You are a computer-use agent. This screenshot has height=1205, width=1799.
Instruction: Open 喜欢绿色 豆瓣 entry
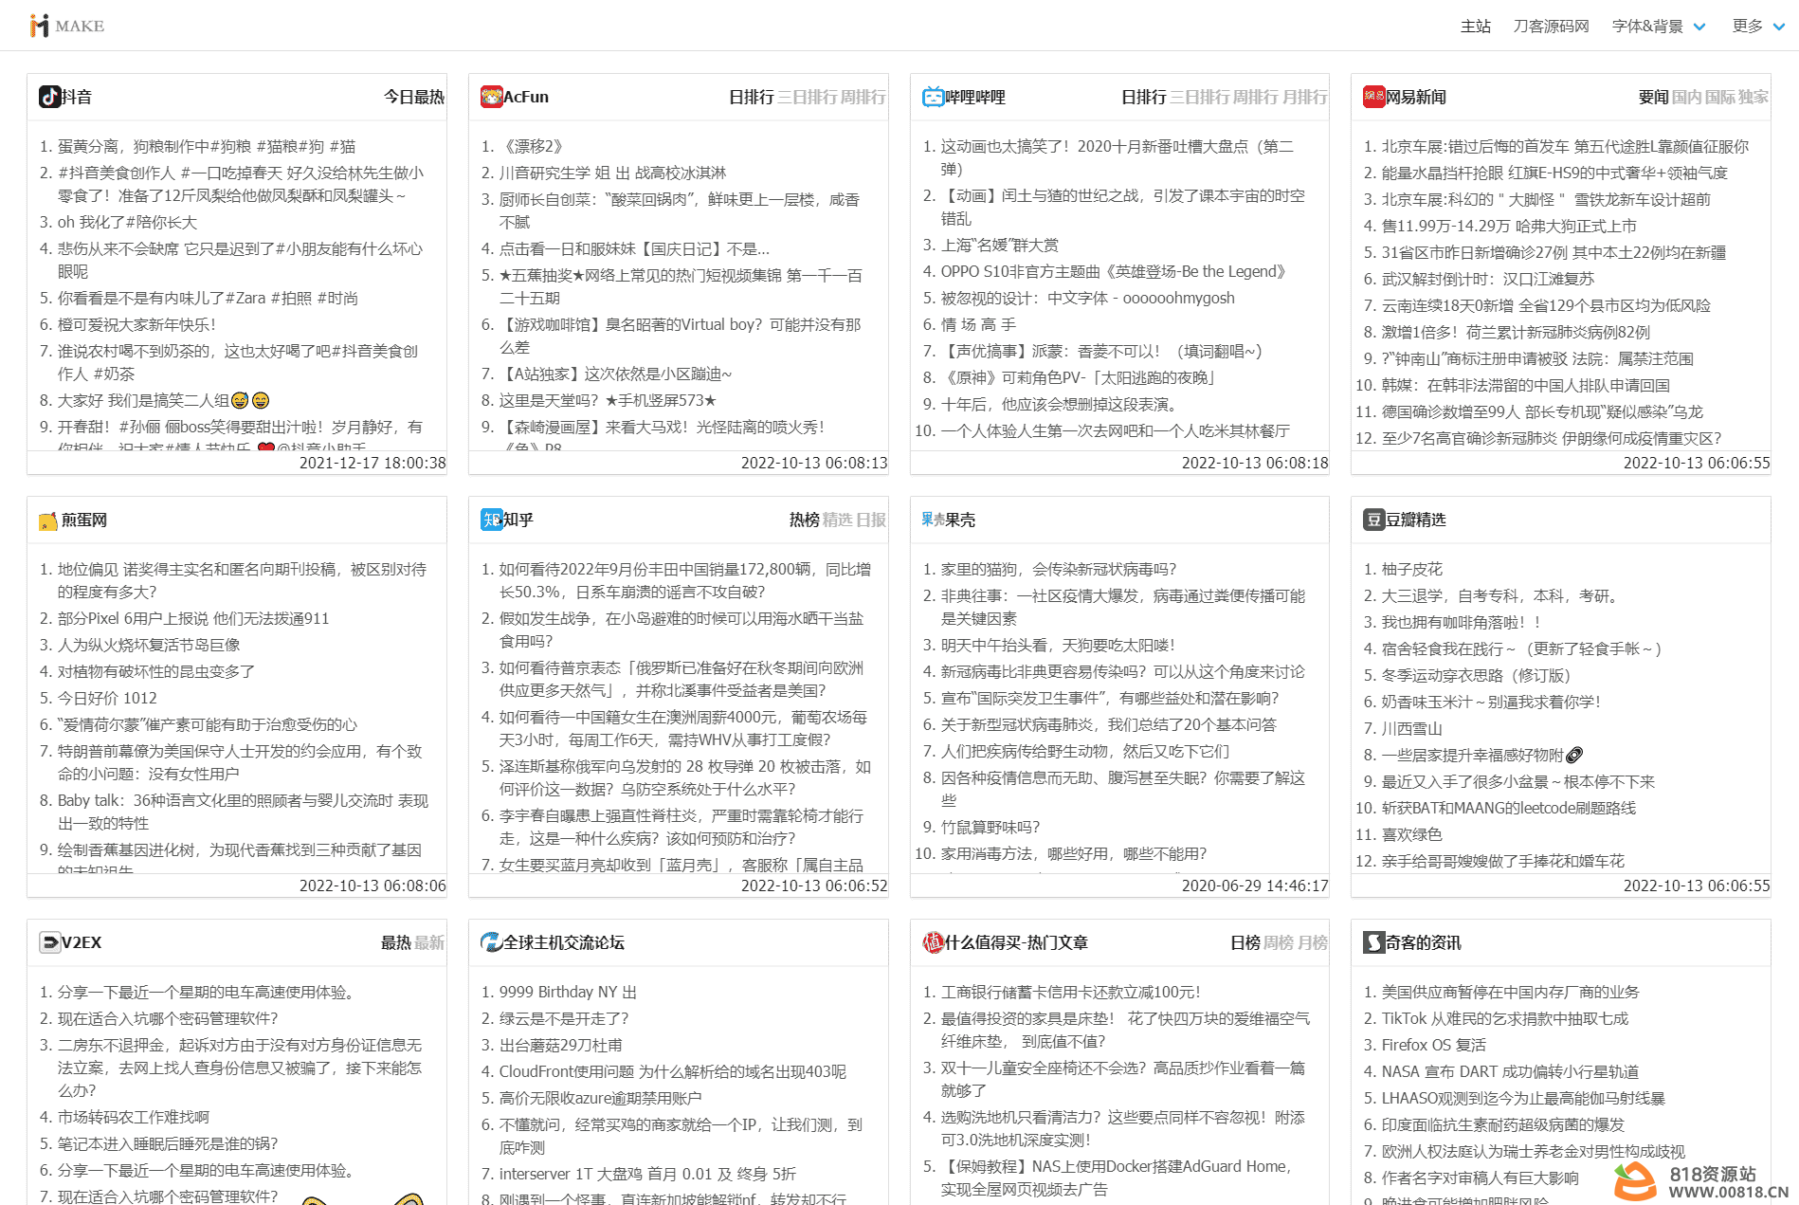(x=1412, y=834)
